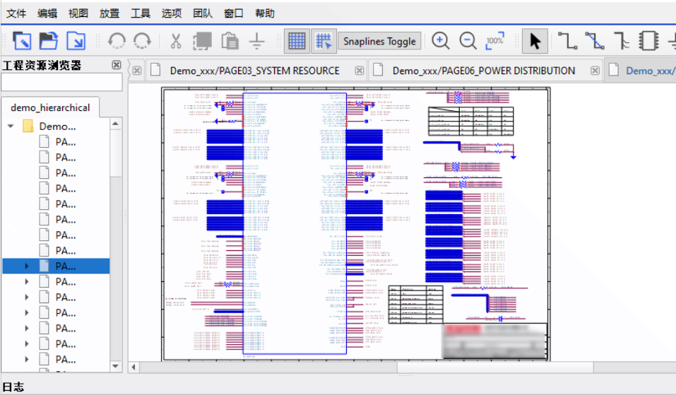The height and width of the screenshot is (395, 676).
Task: Close the PAGE03_SYSTEM RESOURCE tab
Action: click(360, 71)
